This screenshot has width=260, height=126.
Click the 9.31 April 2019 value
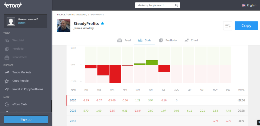click(125, 111)
